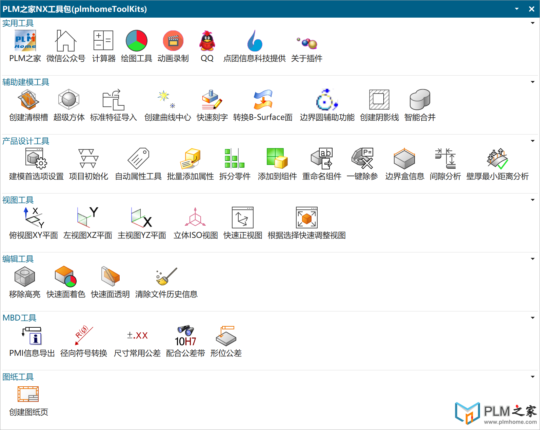Collapse the 视图工具 section arrow

533,200
